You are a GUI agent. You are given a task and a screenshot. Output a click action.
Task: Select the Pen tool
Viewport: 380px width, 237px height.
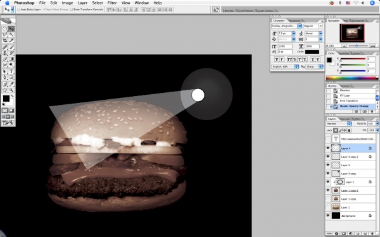tap(4, 77)
